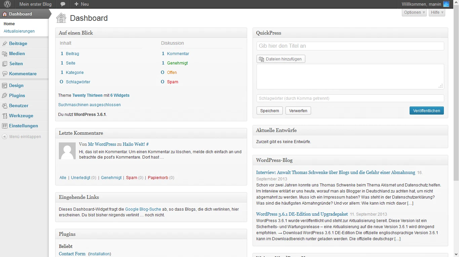Image resolution: width=459 pixels, height=257 pixels.
Task: Open the Twenty Thirteen theme link
Action: click(x=87, y=95)
